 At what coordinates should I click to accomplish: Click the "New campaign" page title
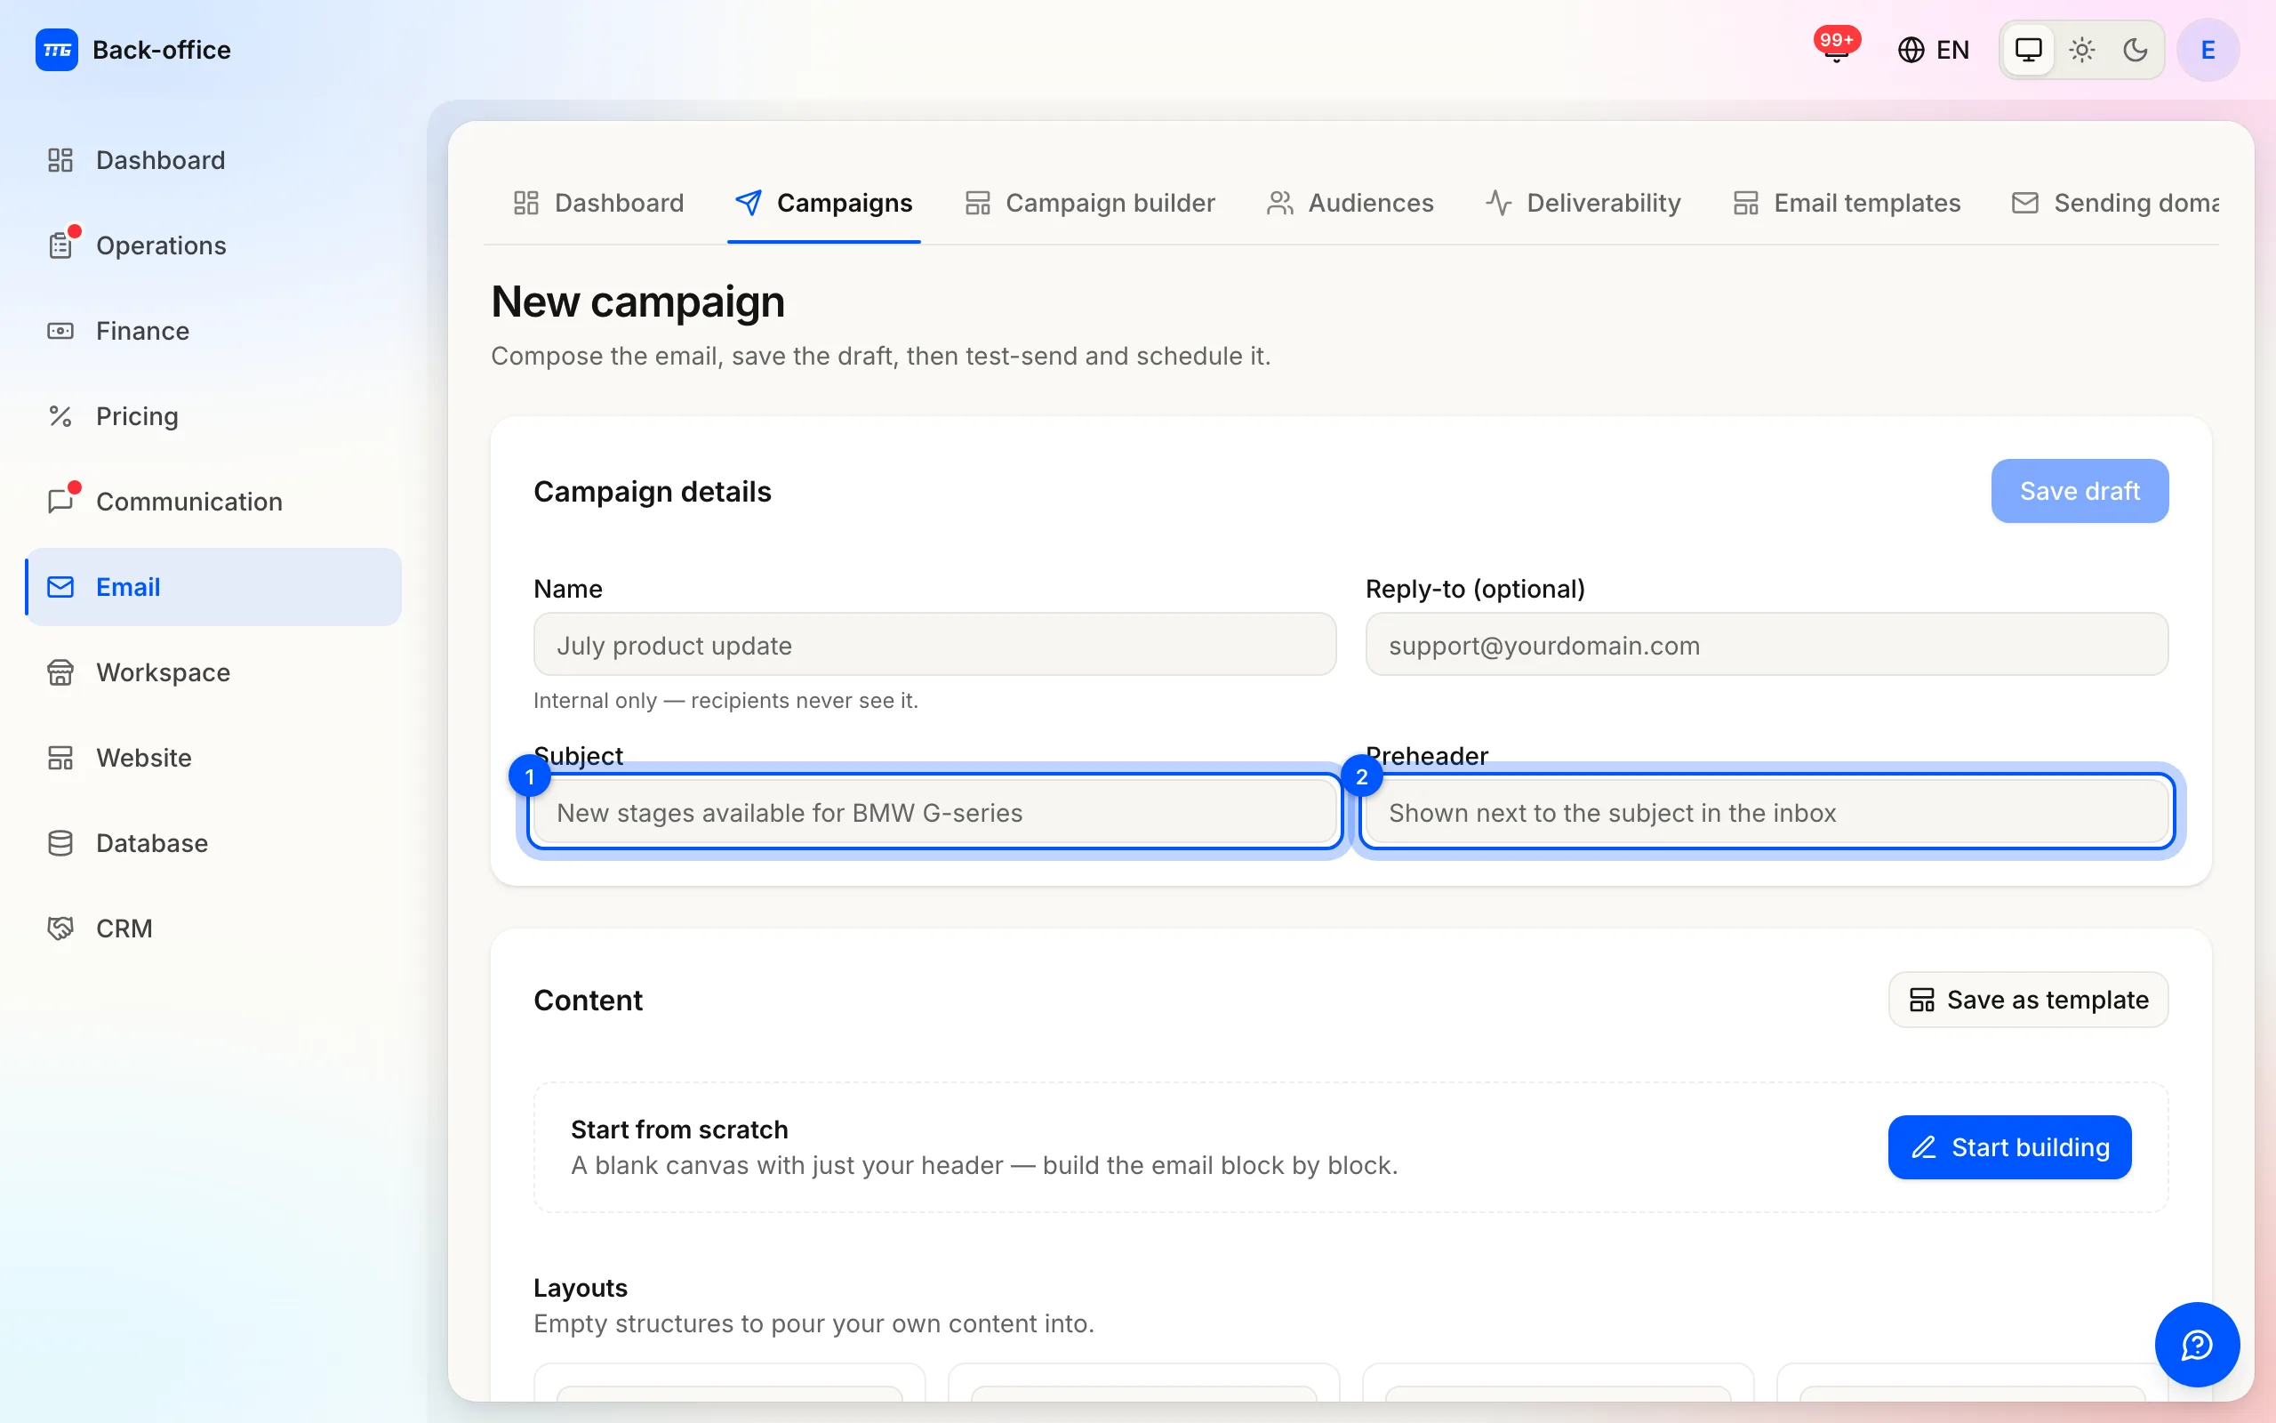point(637,302)
